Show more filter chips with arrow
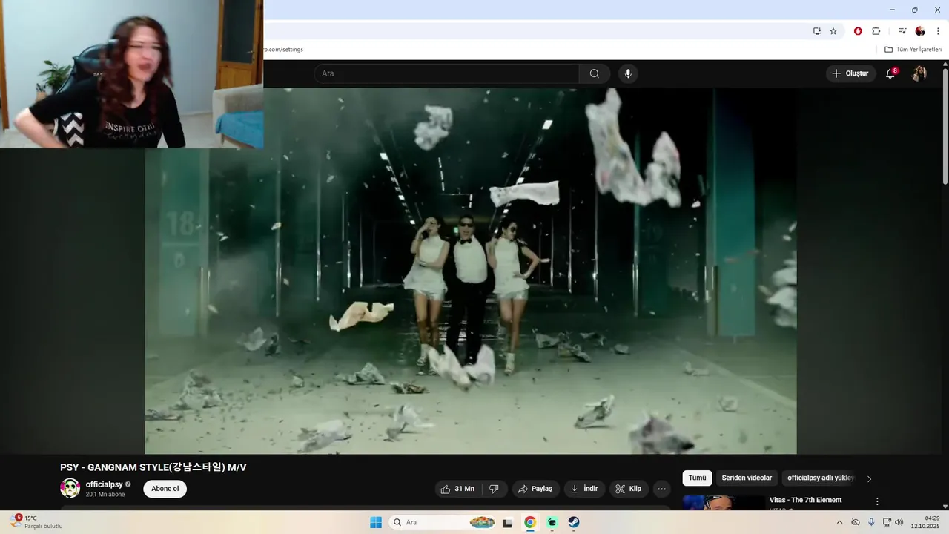Screen dimensions: 949x534 pyautogui.click(x=869, y=478)
